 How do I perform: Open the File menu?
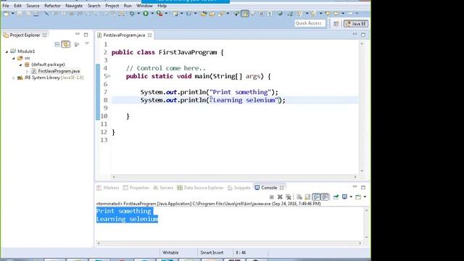click(6, 6)
